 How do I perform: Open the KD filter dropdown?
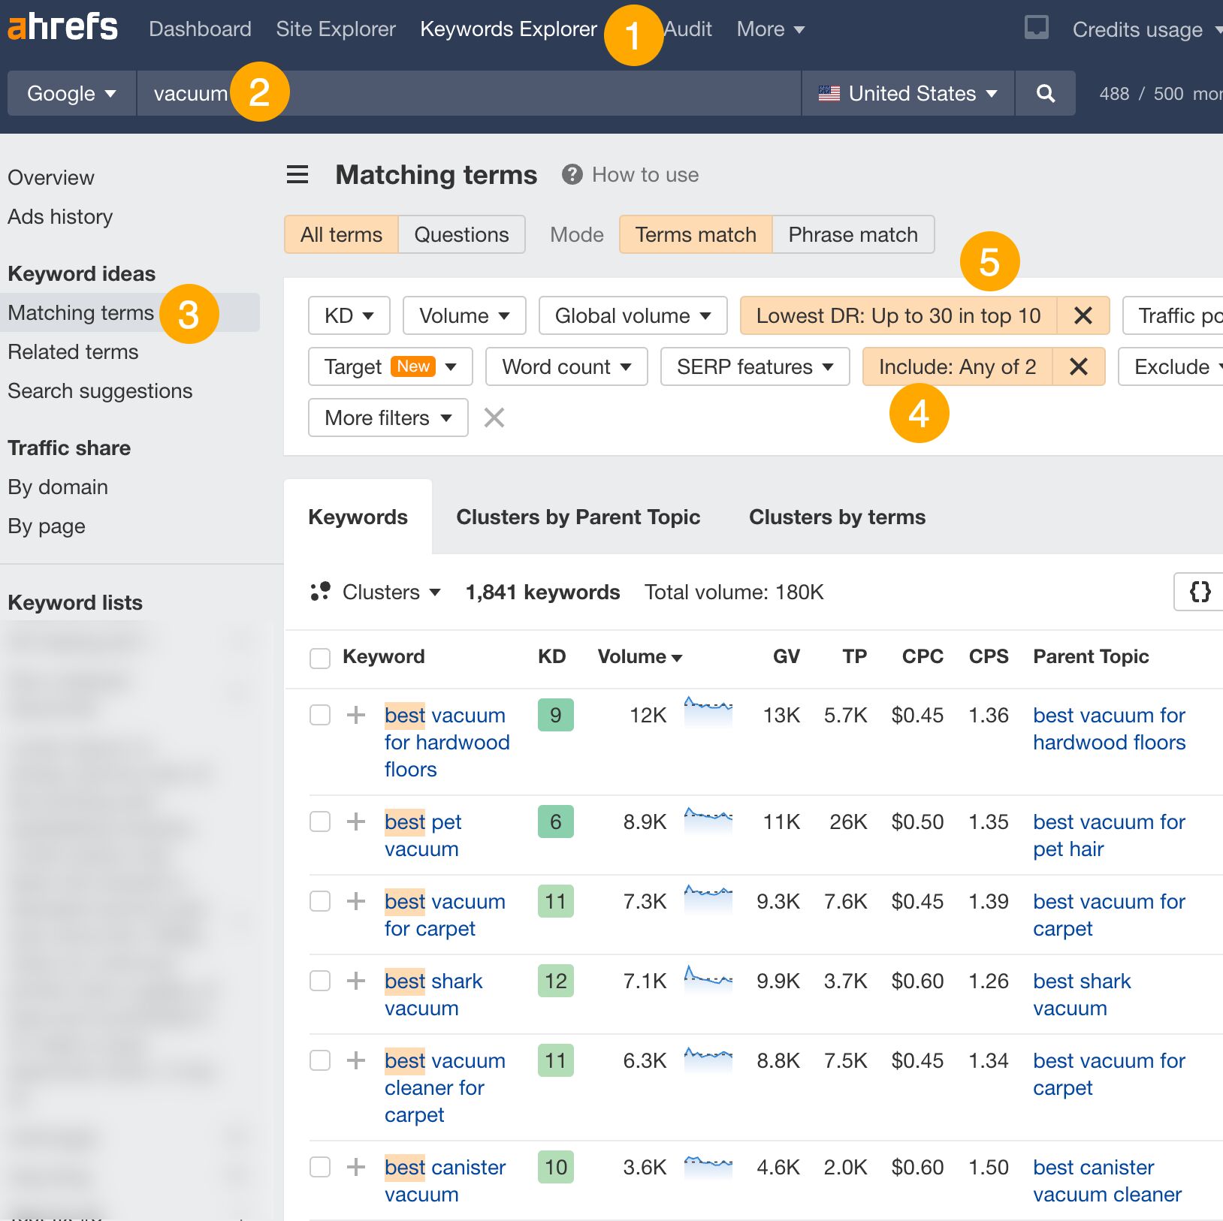pos(348,315)
